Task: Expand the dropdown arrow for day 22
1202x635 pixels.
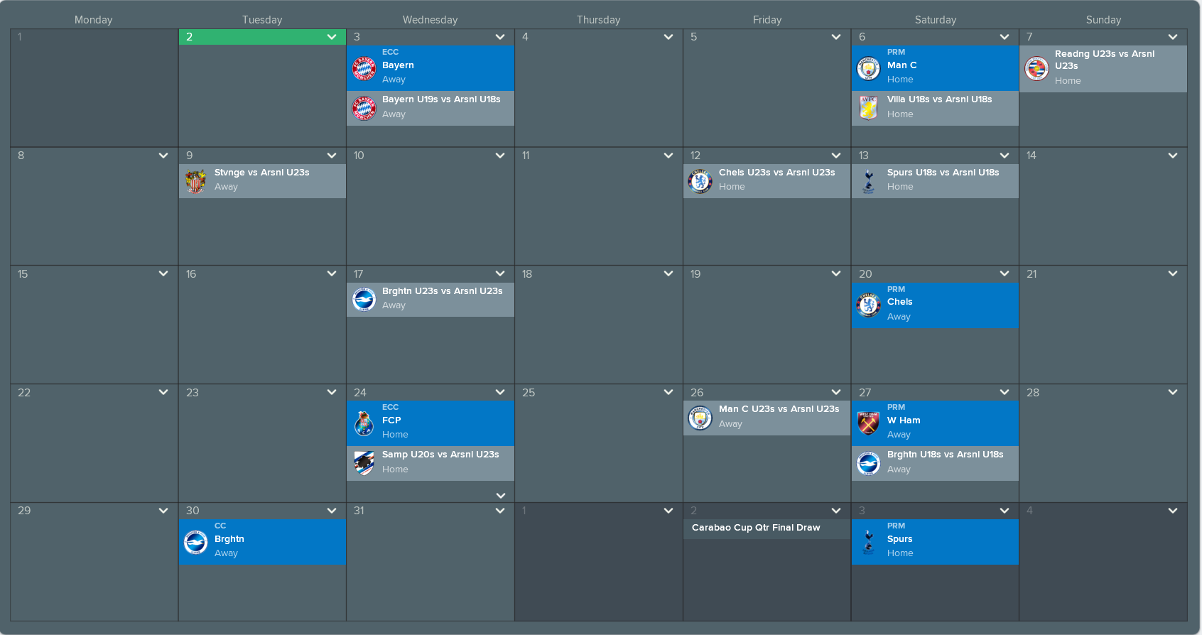Action: pos(163,392)
